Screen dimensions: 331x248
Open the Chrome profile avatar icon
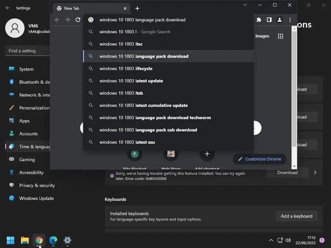(x=280, y=20)
